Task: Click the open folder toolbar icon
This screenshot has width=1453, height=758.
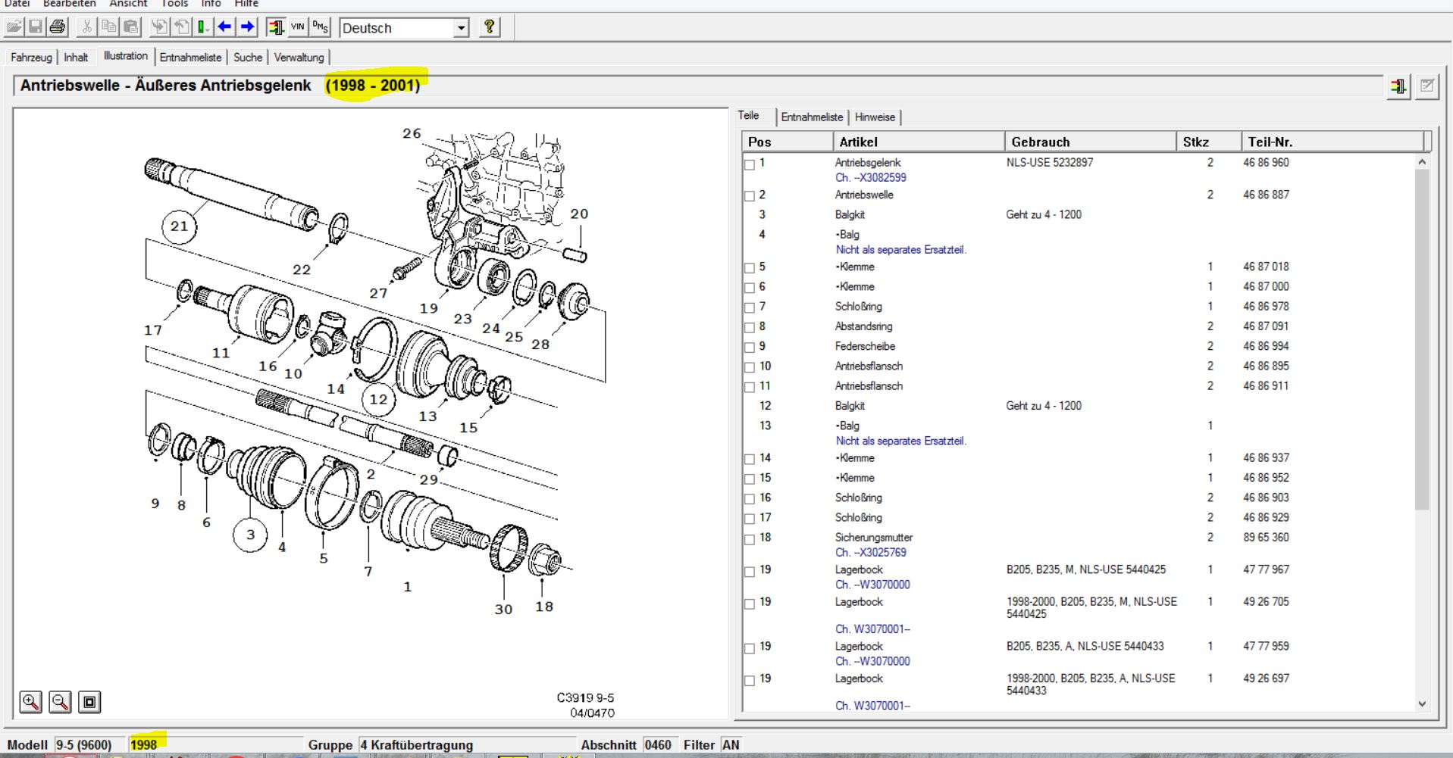Action: click(x=14, y=27)
